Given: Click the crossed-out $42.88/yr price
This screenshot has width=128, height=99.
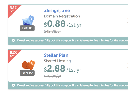Looking at the screenshot, I should coord(52,31).
